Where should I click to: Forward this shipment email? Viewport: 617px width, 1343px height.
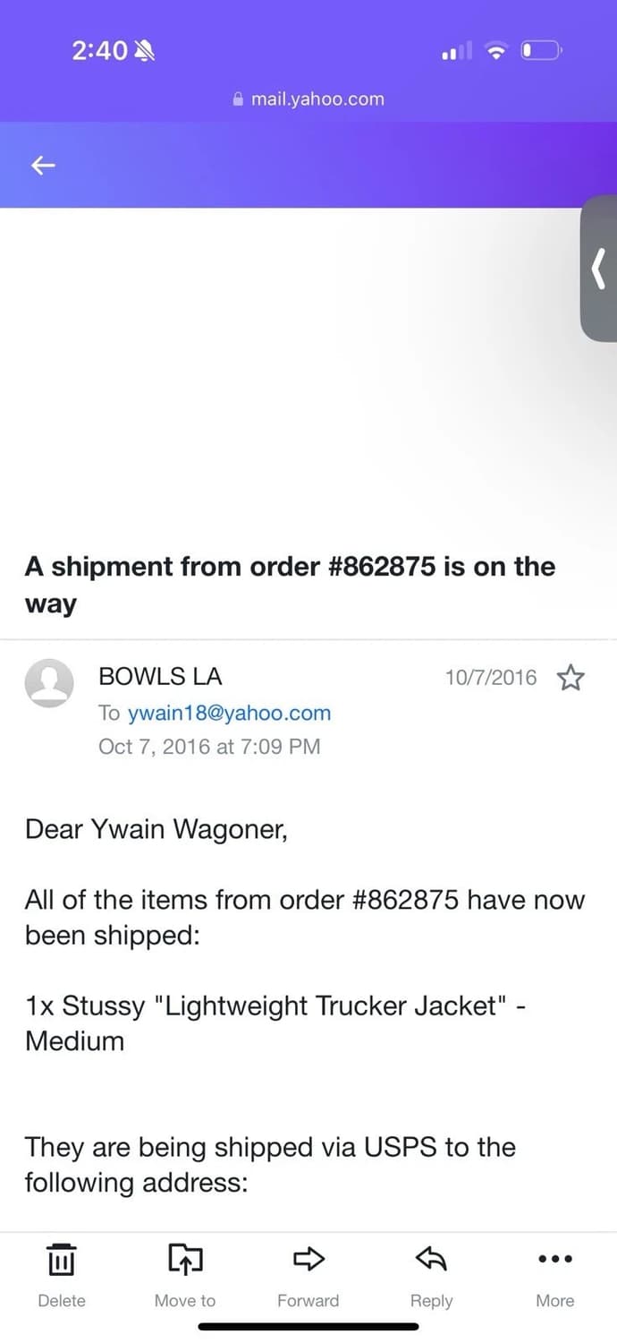click(308, 1261)
